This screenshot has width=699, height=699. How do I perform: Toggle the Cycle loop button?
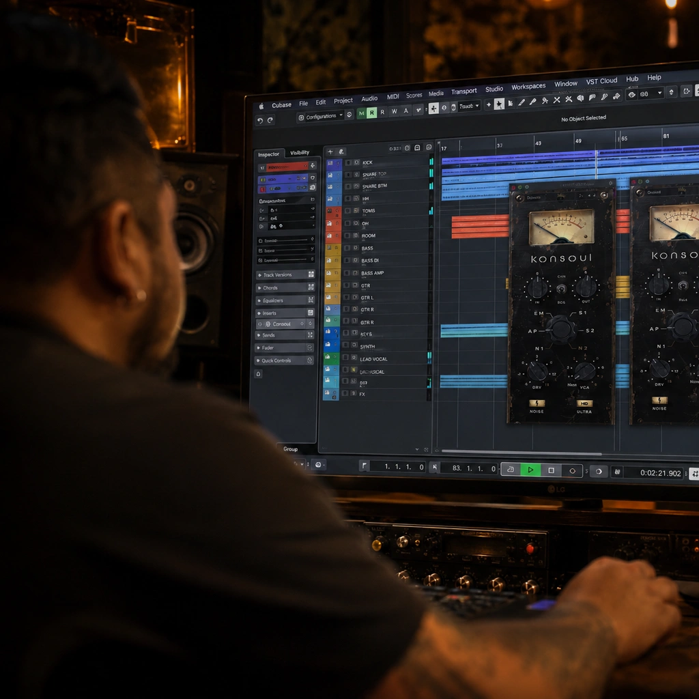click(x=511, y=470)
